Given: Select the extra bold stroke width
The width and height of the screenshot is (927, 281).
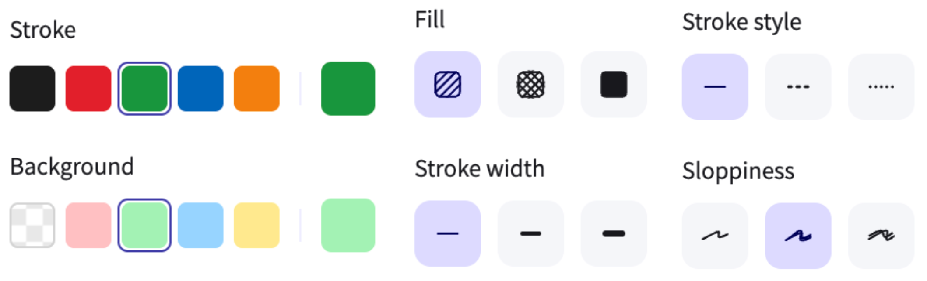Looking at the screenshot, I should click(614, 233).
